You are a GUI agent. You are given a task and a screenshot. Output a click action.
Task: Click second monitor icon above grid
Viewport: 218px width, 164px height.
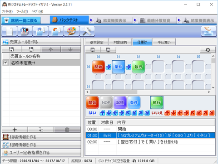(x=108, y=50)
